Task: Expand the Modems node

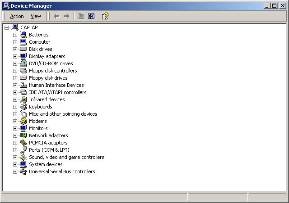Action: 15,121
